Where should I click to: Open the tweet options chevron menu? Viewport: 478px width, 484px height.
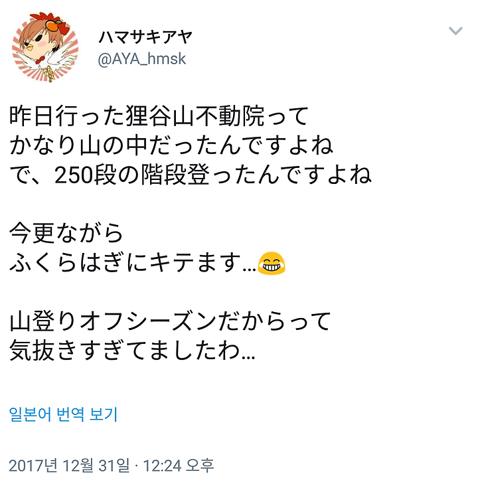[x=455, y=31]
